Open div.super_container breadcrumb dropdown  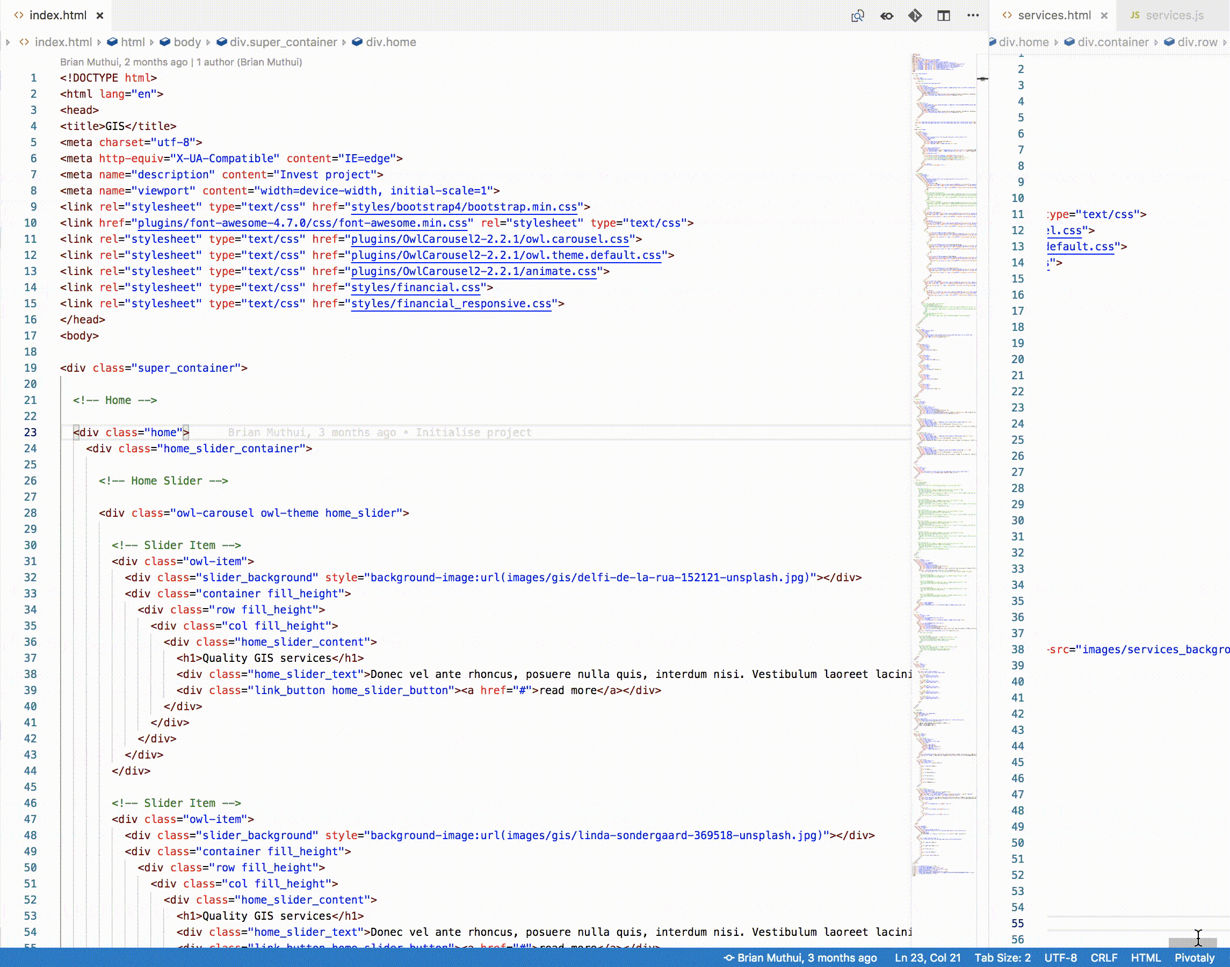coord(283,42)
